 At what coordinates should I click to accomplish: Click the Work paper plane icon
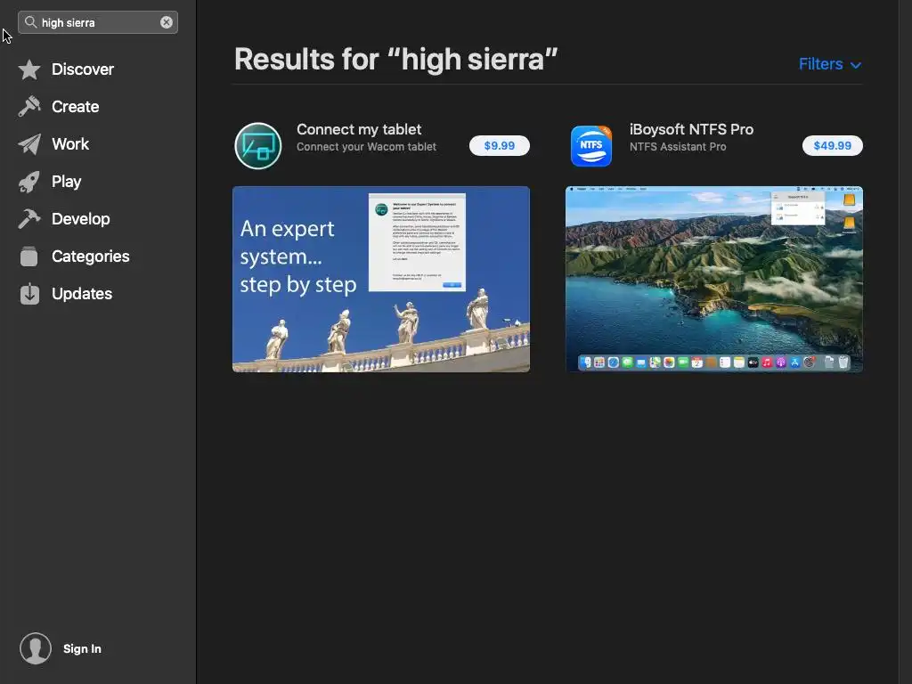coord(29,144)
